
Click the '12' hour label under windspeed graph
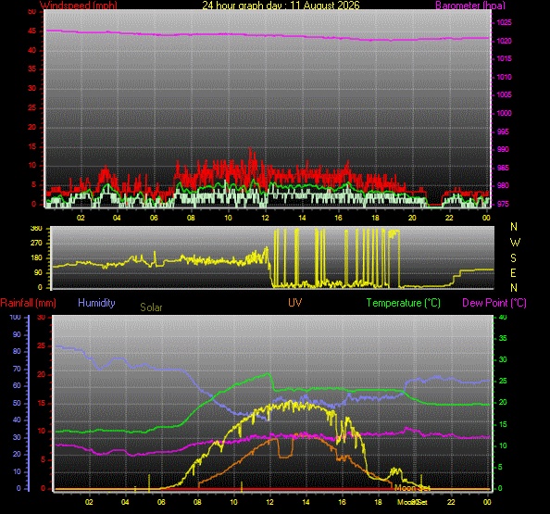tap(265, 218)
